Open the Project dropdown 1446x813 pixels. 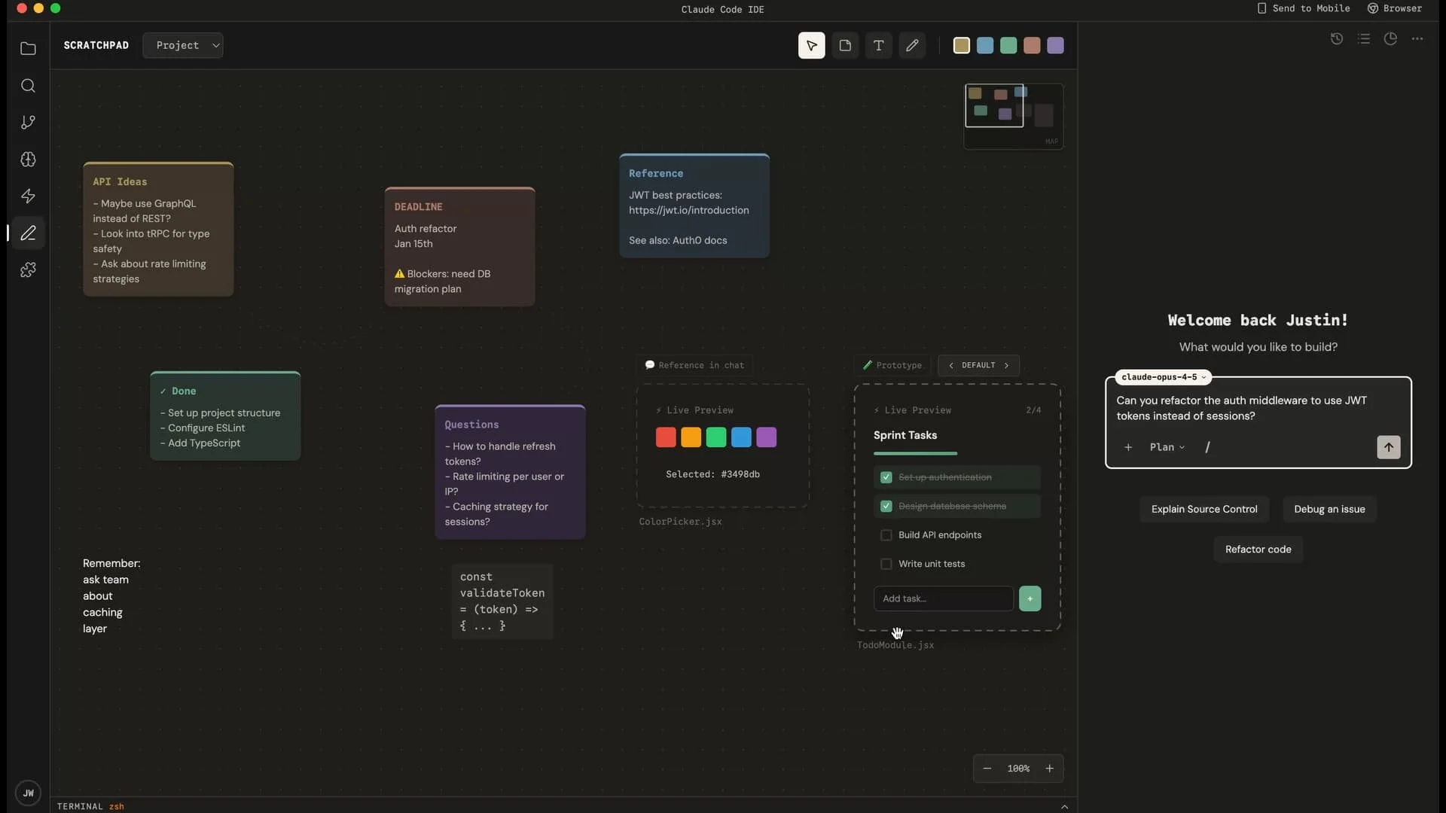(x=183, y=46)
